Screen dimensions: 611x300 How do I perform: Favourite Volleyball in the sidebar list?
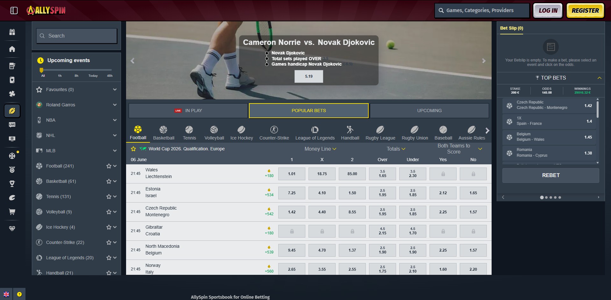[109, 212]
